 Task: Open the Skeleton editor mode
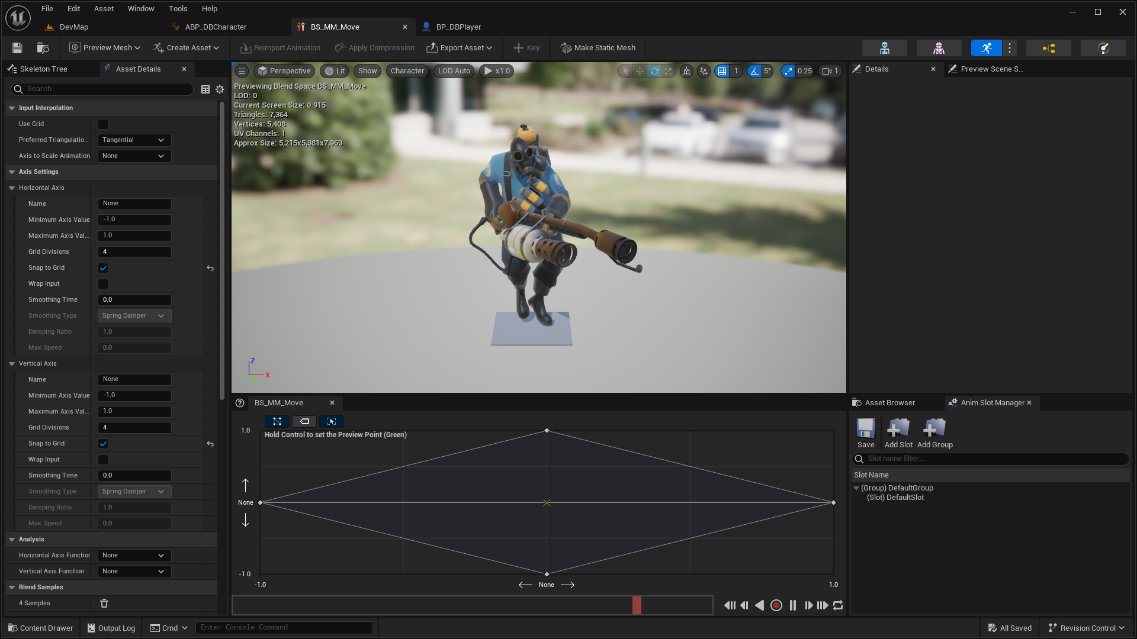[x=885, y=48]
